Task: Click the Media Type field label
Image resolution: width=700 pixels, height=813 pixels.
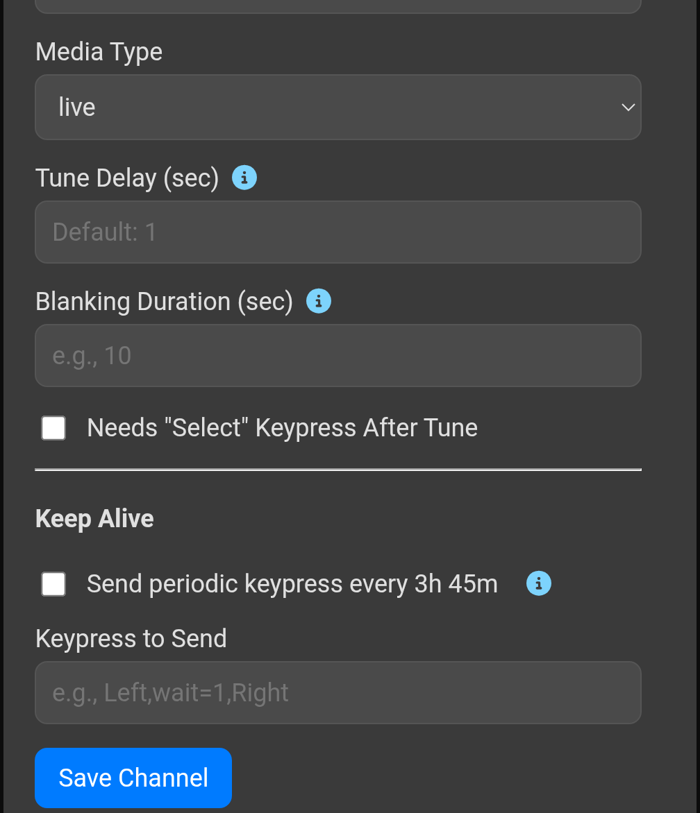Action: (x=99, y=52)
